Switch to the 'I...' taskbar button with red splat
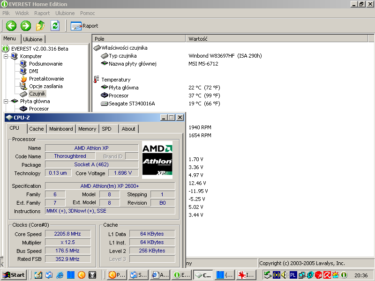Screen dimensions: 375x281 tap(247, 275)
